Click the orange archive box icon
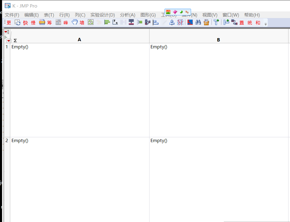Screen dimensions: 290x222 pyautogui.click(x=206, y=22)
